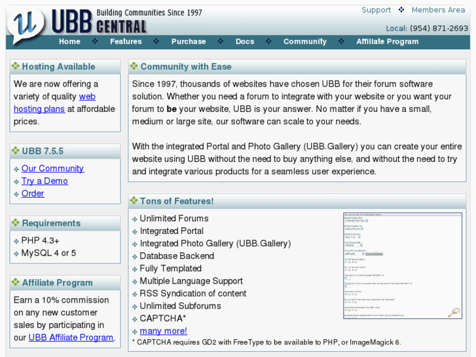
Task: Click the UBB 7.5.5 panel heading
Action: click(x=43, y=151)
